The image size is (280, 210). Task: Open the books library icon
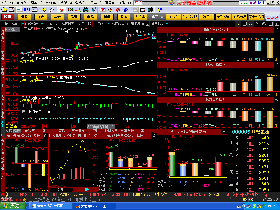(x=150, y=10)
